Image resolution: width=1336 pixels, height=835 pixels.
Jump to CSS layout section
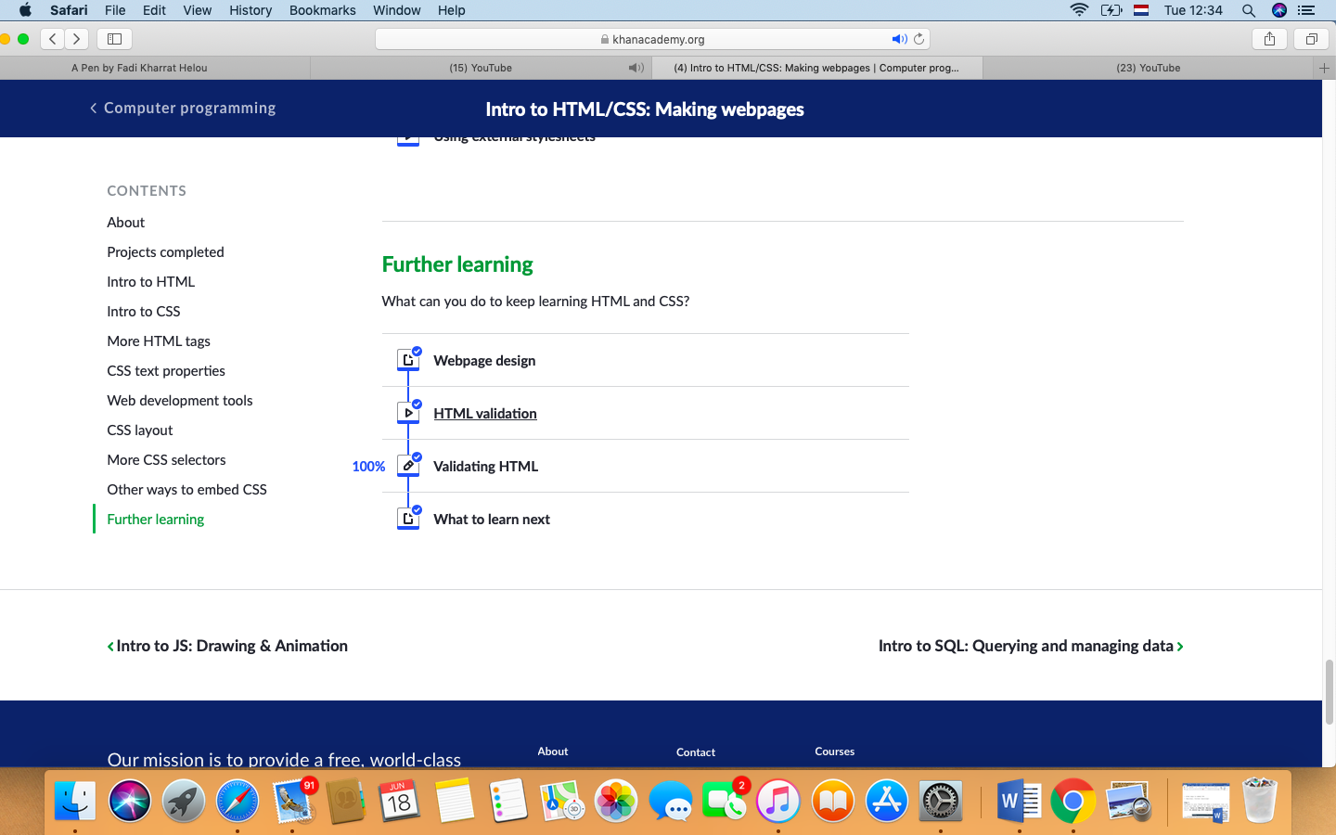pyautogui.click(x=140, y=430)
